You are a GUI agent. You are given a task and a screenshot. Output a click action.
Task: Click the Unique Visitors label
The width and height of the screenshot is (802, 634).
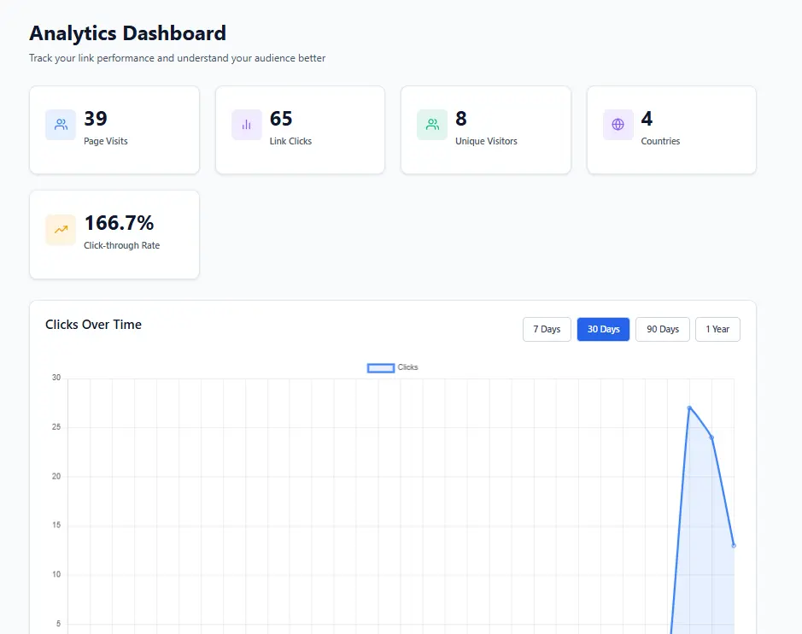tap(487, 141)
